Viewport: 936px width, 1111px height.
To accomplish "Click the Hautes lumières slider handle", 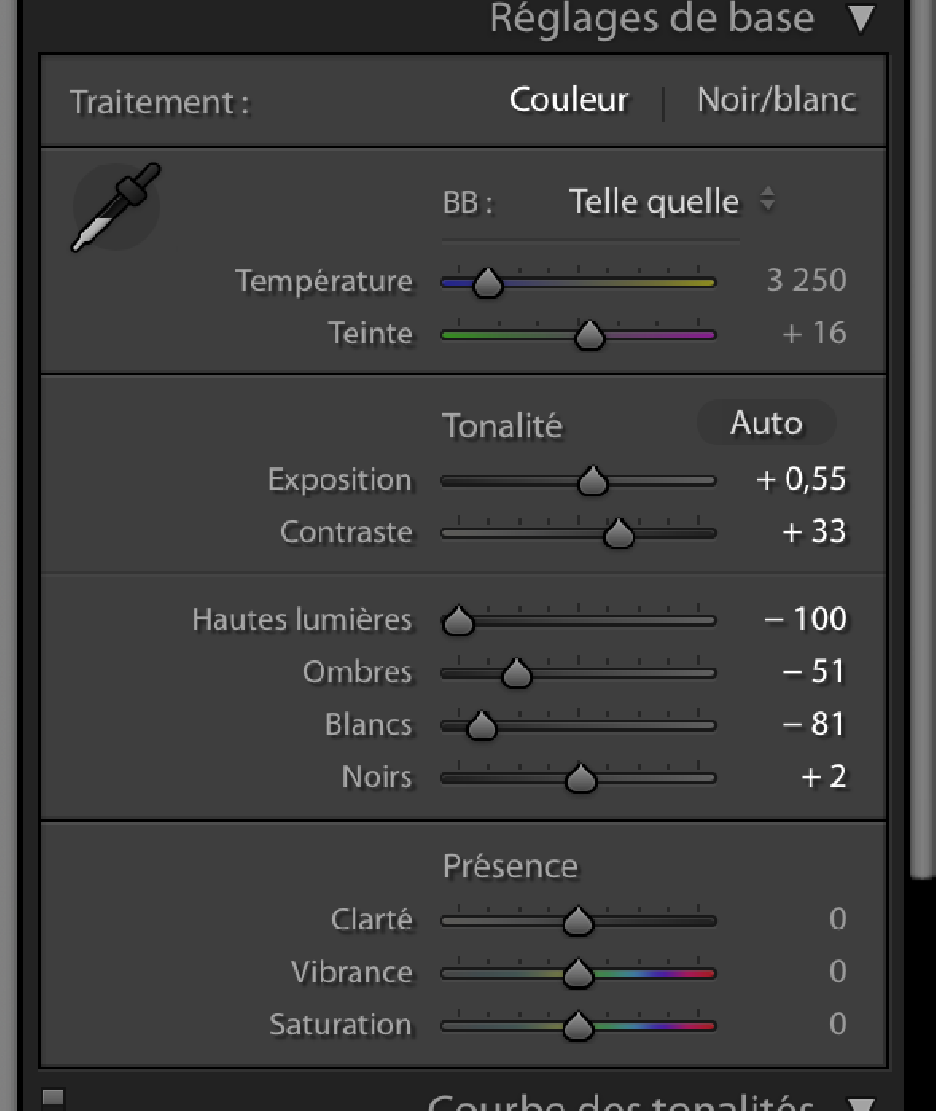I will coord(458,620).
